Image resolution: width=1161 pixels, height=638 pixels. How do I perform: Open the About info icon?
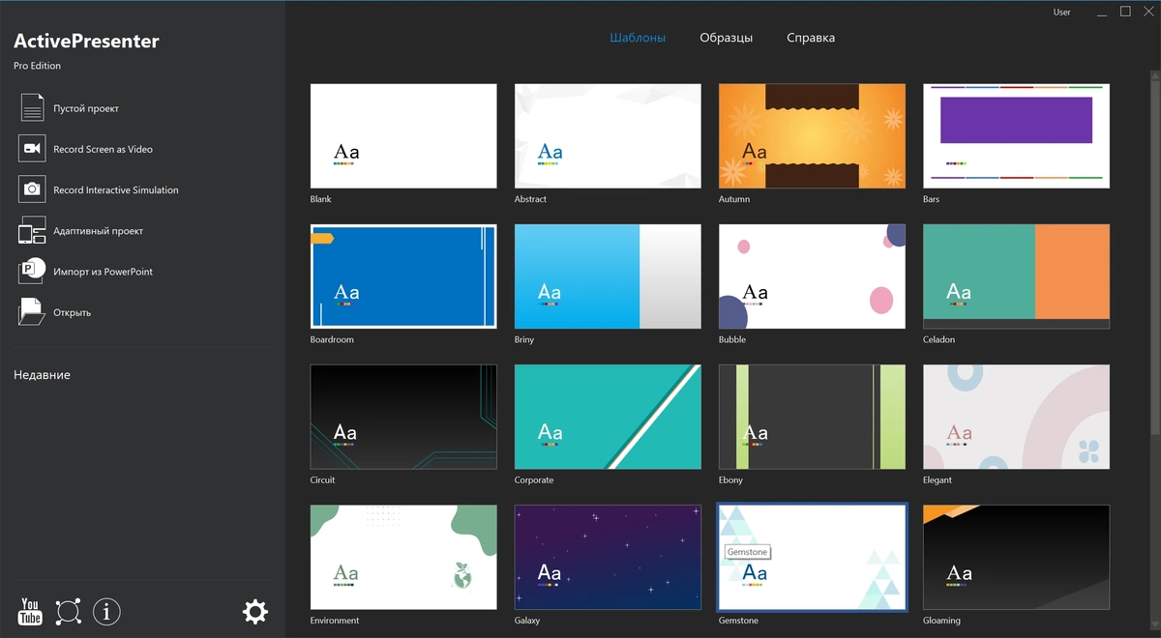[x=106, y=611]
